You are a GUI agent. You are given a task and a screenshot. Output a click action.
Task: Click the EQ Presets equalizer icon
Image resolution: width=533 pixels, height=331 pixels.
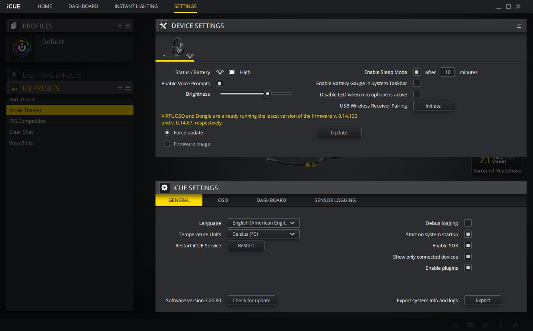(x=14, y=88)
